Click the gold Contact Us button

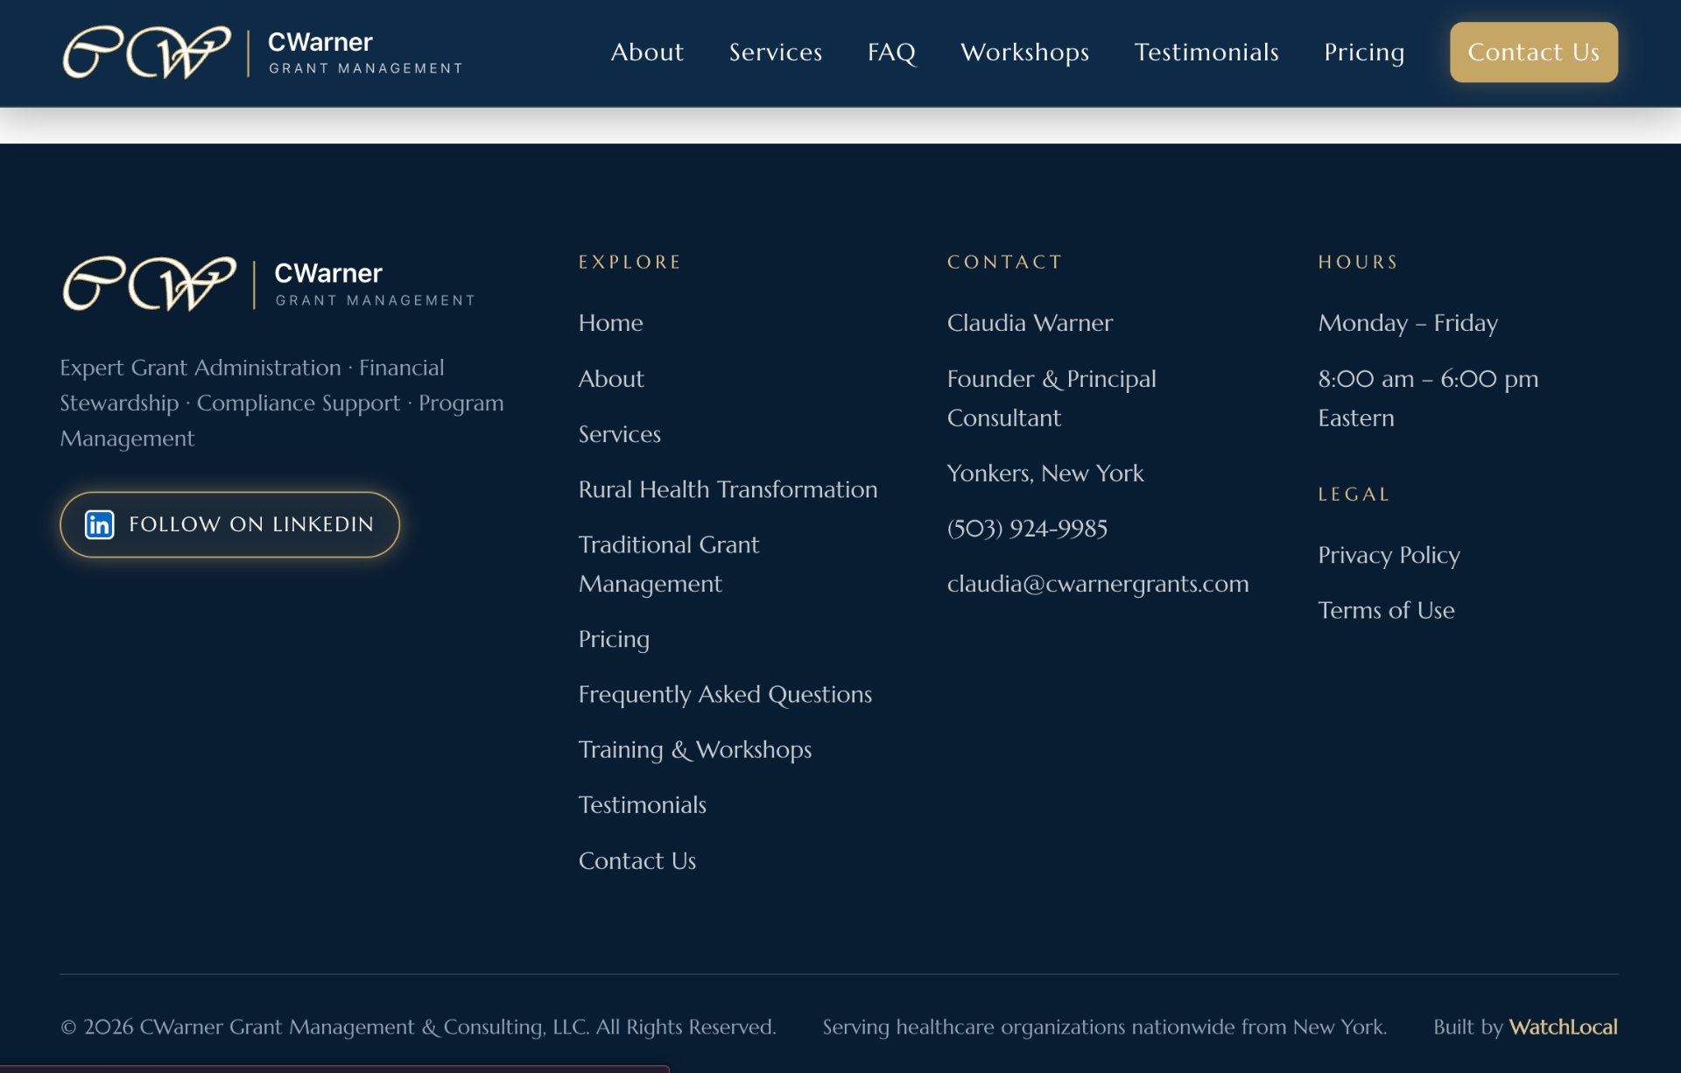pyautogui.click(x=1533, y=53)
